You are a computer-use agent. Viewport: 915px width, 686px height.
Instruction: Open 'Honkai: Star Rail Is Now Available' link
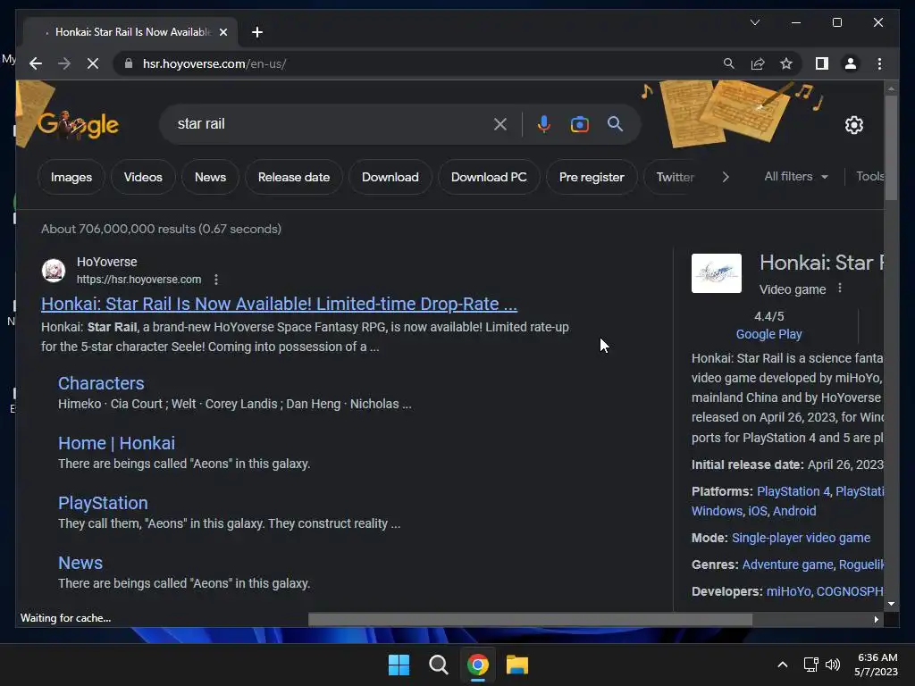coord(279,304)
